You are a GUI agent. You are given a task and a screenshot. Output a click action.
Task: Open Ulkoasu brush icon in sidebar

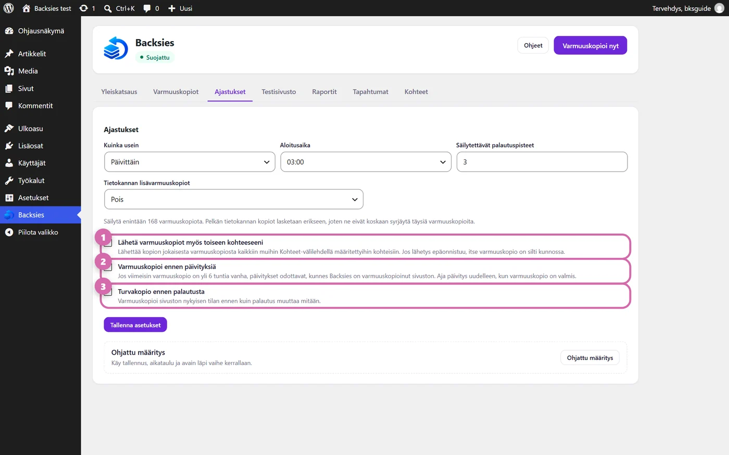click(x=9, y=128)
